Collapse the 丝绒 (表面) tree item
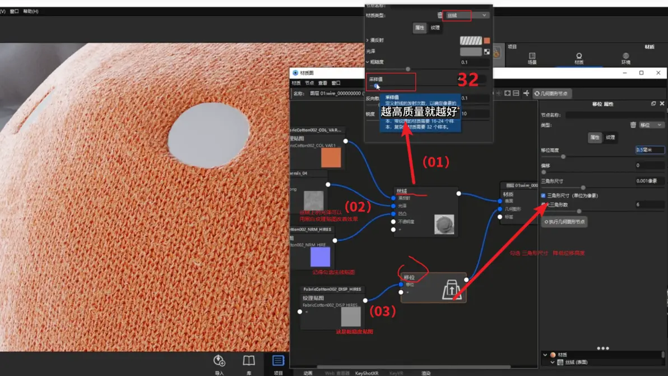This screenshot has width=668, height=376. 553,363
